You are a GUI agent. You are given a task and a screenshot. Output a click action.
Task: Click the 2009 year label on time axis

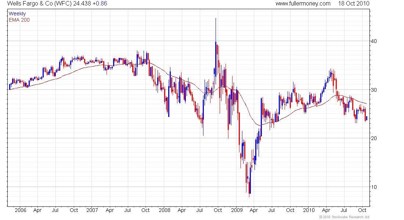tap(237, 210)
